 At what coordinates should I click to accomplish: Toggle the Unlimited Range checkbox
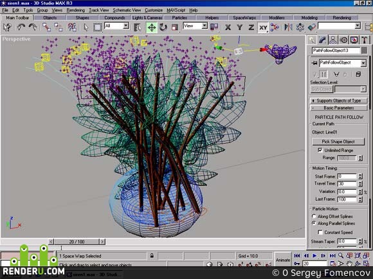click(x=320, y=150)
